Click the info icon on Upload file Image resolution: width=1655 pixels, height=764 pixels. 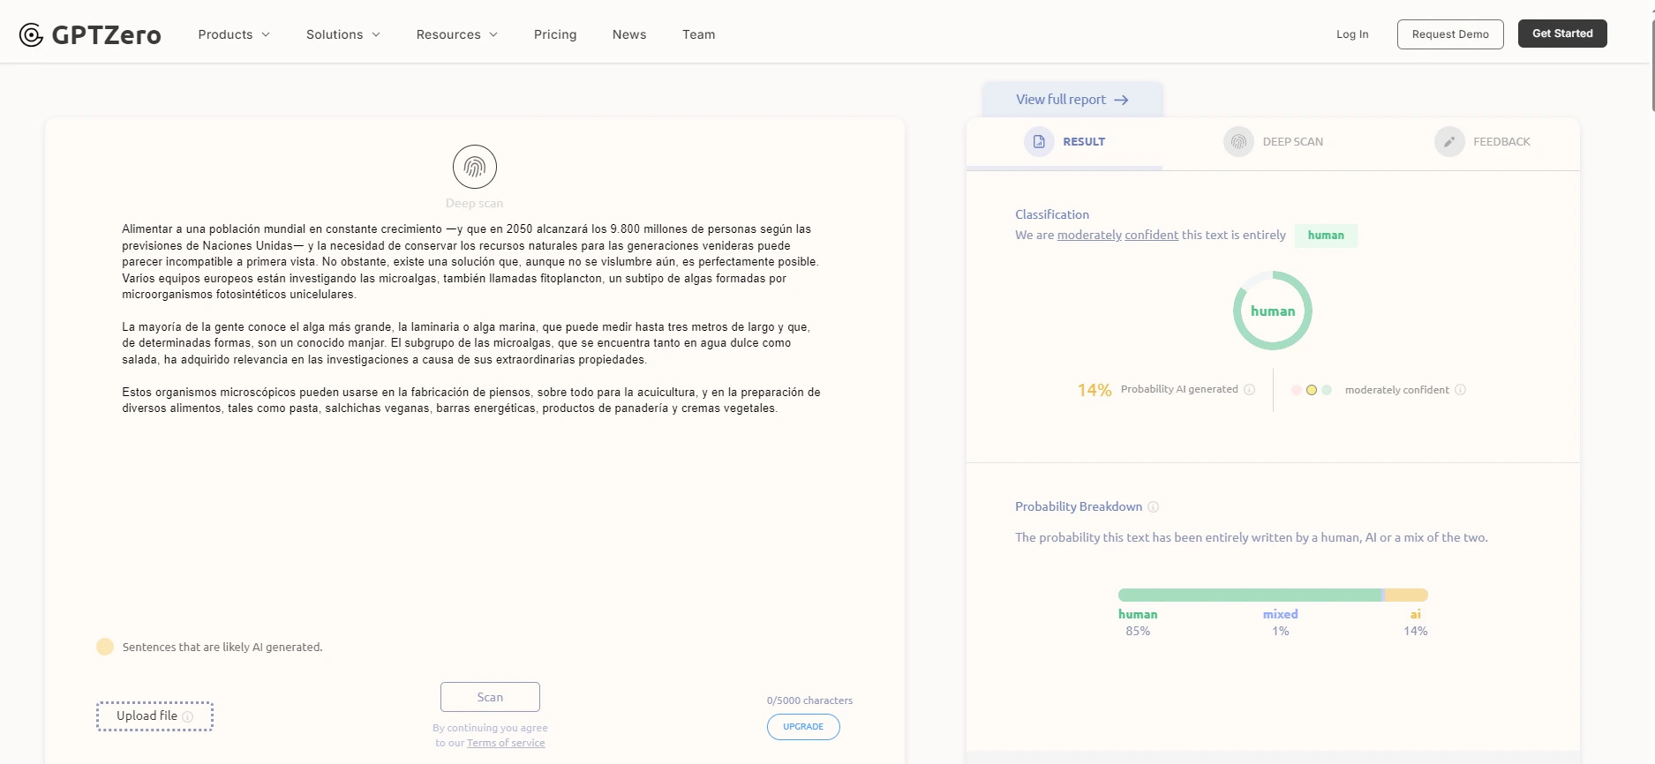tap(187, 717)
